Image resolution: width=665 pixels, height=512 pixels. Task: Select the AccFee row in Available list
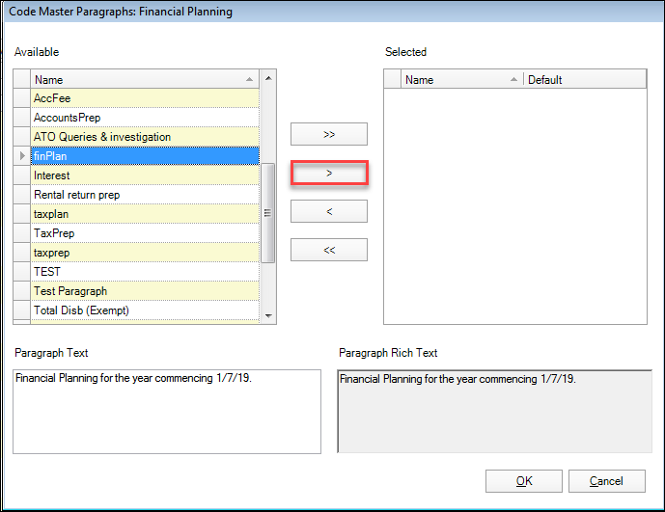coord(145,98)
